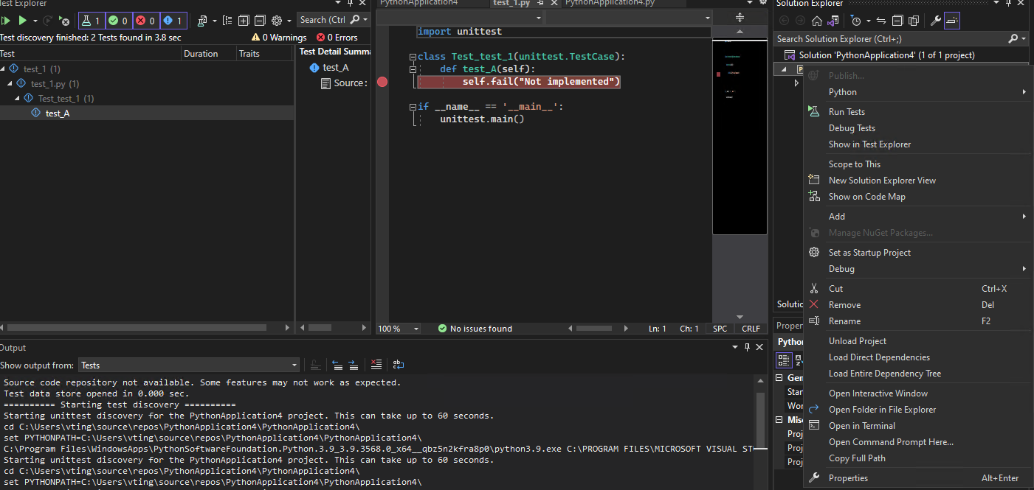
Task: Choose Run Tests from context menu
Action: click(918, 112)
